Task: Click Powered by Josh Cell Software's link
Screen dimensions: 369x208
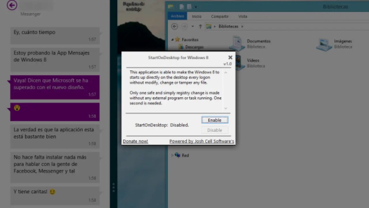Action: 202,141
